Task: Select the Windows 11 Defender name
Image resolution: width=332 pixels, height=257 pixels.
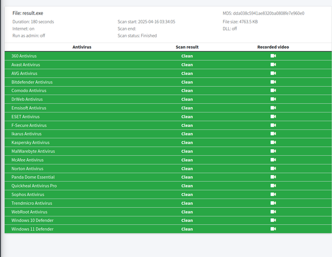Action: pos(32,229)
